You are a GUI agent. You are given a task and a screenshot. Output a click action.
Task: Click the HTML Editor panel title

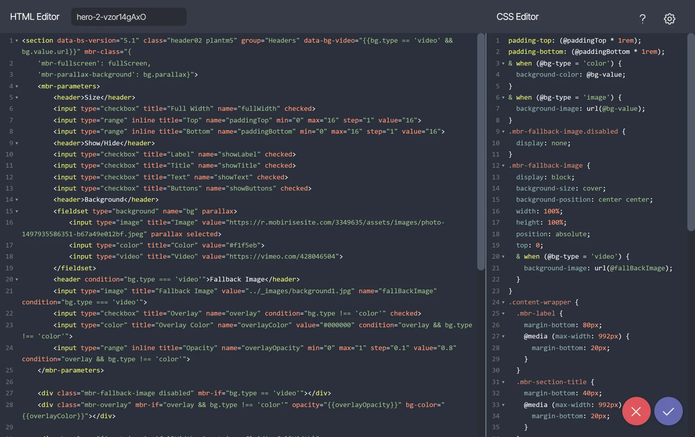tap(35, 17)
